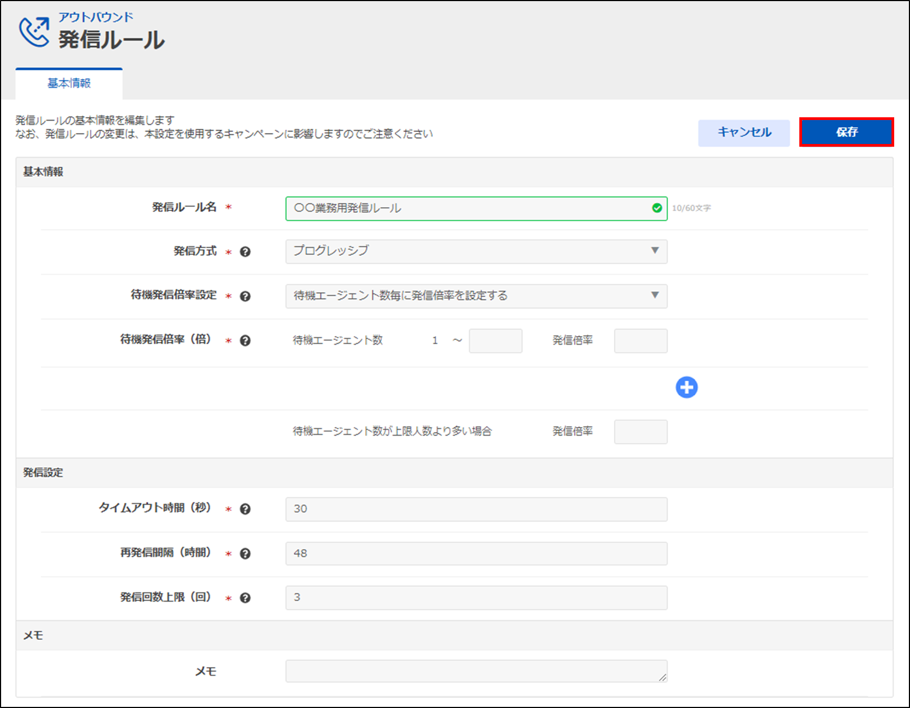Open help icon next to 再発信間隔（時間）
Image resolution: width=910 pixels, height=708 pixels.
(245, 554)
